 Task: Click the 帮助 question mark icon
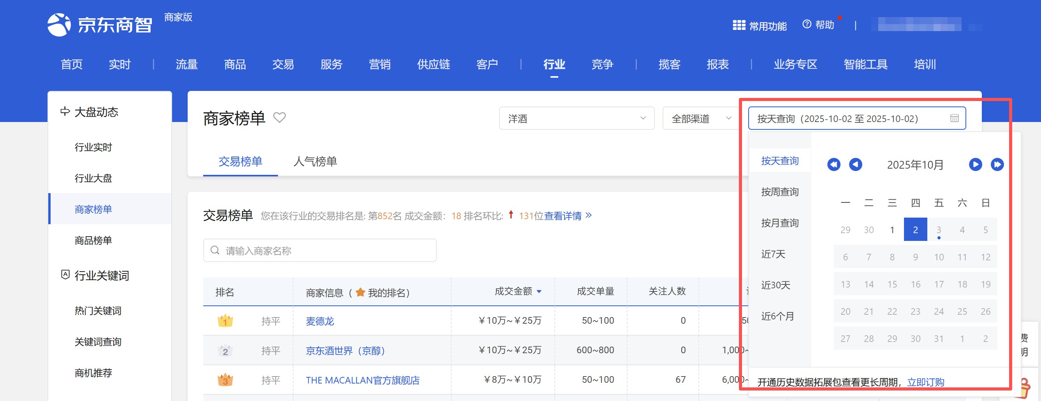(x=807, y=24)
